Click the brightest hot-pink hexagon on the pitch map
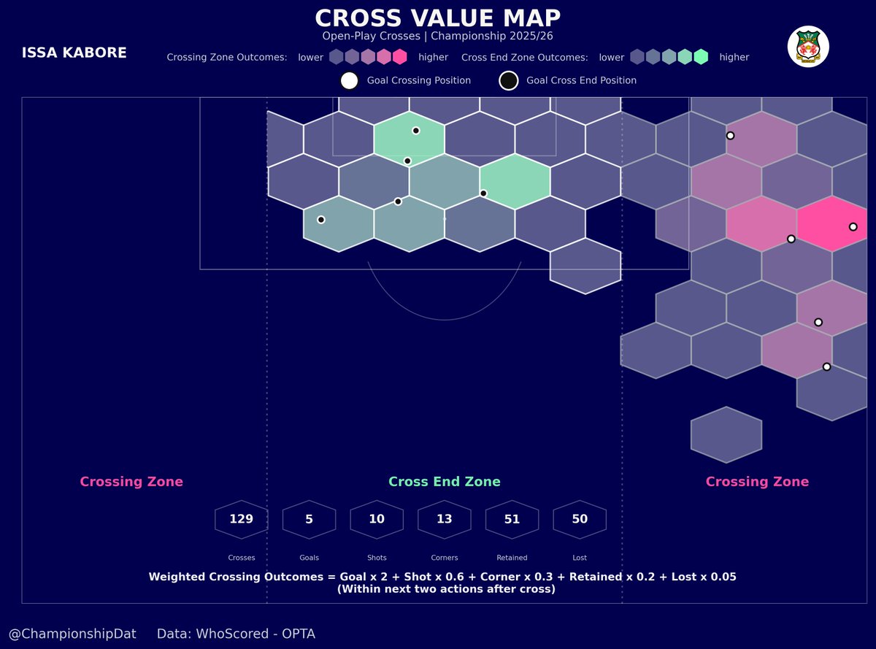 (x=832, y=223)
